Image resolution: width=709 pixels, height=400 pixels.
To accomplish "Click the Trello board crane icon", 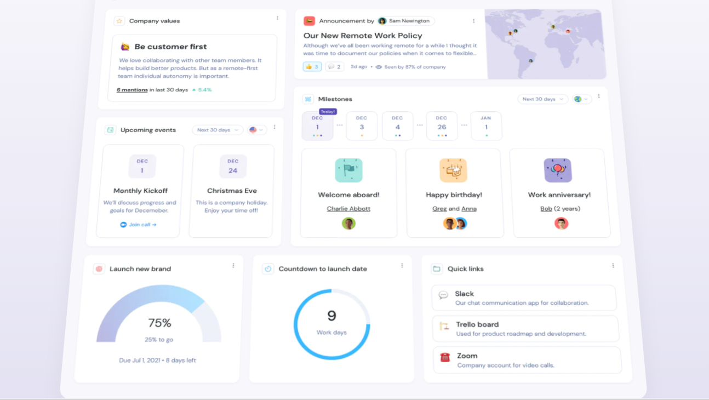I will 444,326.
